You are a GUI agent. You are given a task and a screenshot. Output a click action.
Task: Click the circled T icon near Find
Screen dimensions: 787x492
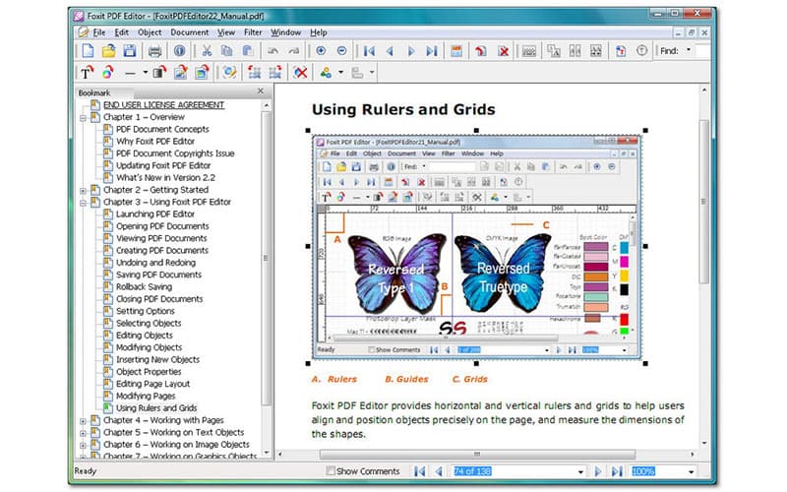click(641, 51)
